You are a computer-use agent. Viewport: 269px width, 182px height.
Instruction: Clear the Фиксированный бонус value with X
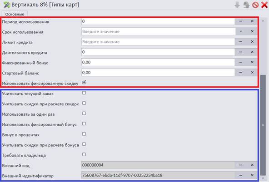(x=252, y=62)
